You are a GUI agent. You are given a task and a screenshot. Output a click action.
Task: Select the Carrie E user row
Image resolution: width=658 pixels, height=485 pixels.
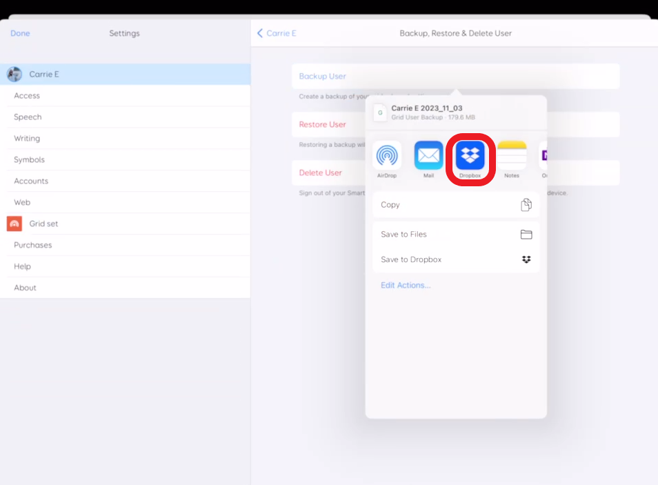[x=125, y=75]
